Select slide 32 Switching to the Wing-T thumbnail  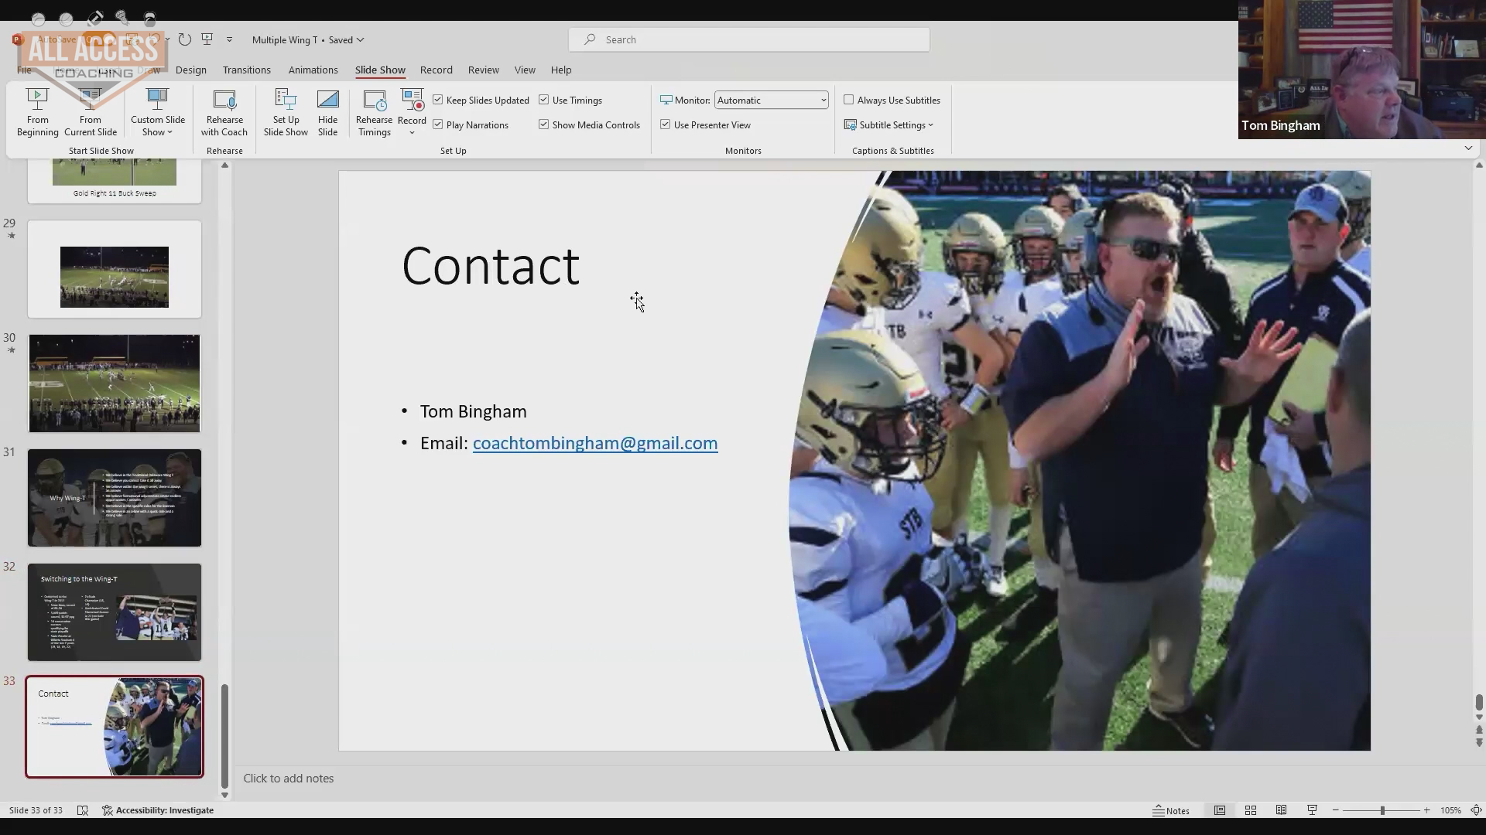coord(115,612)
